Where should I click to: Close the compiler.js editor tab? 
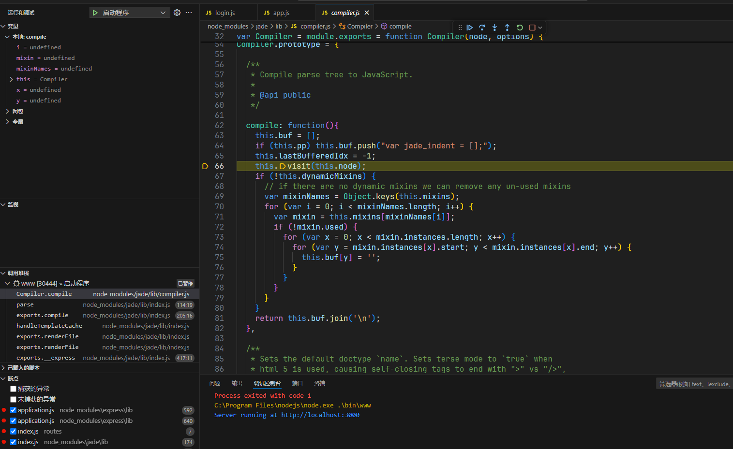coord(367,13)
